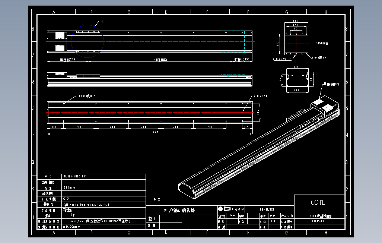The image size is (382, 243).
Task: Click the kg load cell
Action: coord(104,215)
